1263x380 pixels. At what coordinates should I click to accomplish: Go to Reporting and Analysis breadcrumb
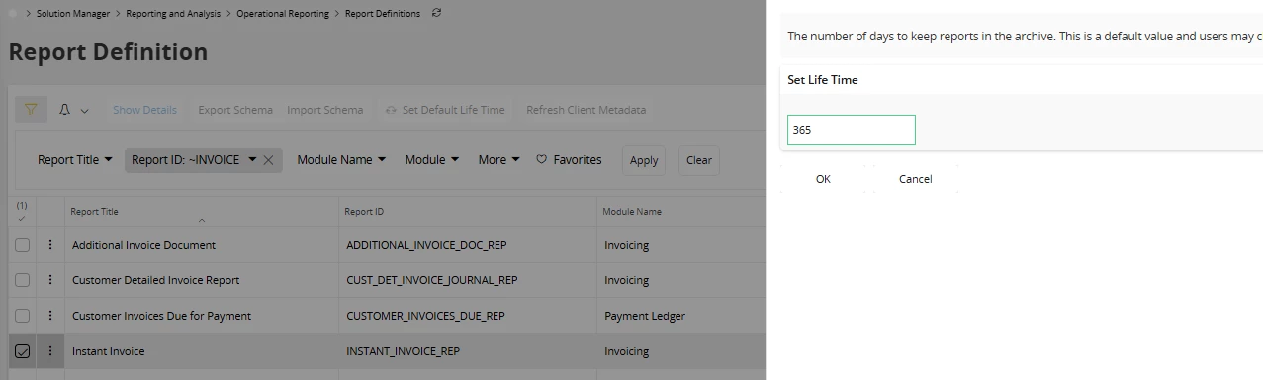174,14
